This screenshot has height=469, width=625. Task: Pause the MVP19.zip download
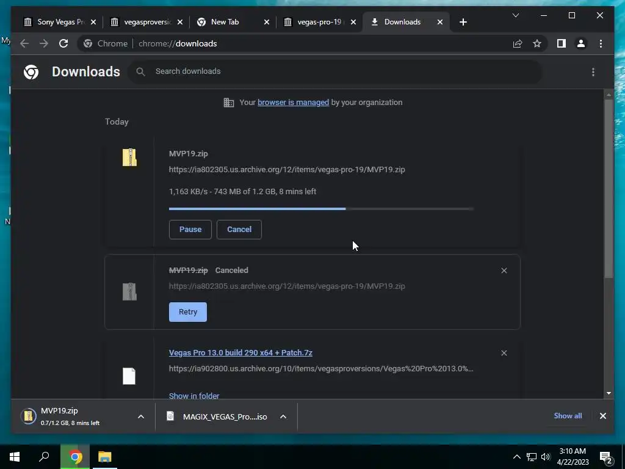point(190,230)
